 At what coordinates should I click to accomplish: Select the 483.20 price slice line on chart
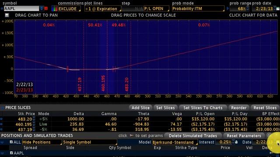[131, 57]
